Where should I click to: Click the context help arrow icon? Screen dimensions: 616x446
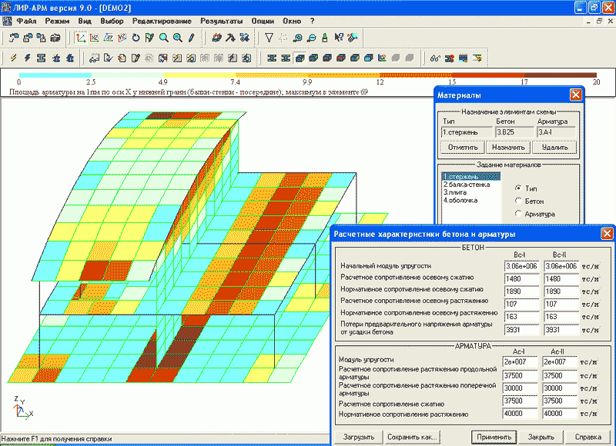pos(340,37)
